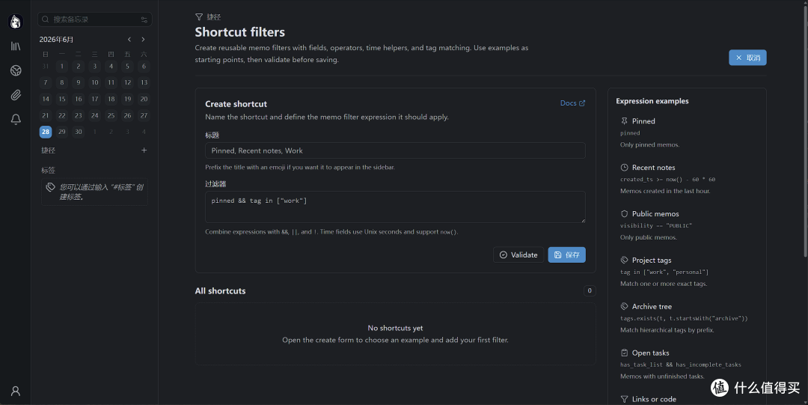Open the attachments paperclip icon
This screenshot has height=405, width=808.
tap(16, 95)
